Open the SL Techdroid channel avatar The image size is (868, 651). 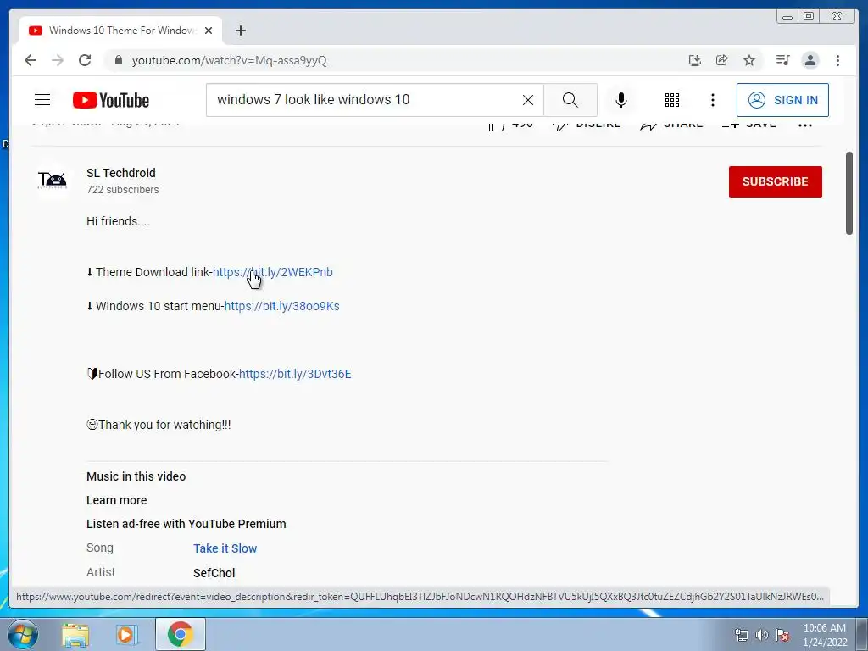pos(53,180)
